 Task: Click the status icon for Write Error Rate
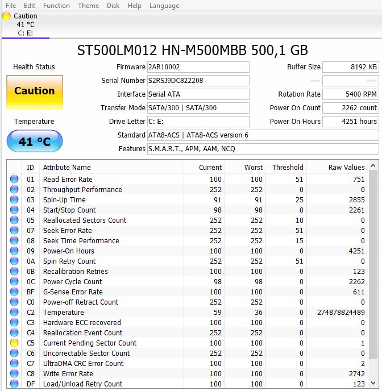click(14, 373)
